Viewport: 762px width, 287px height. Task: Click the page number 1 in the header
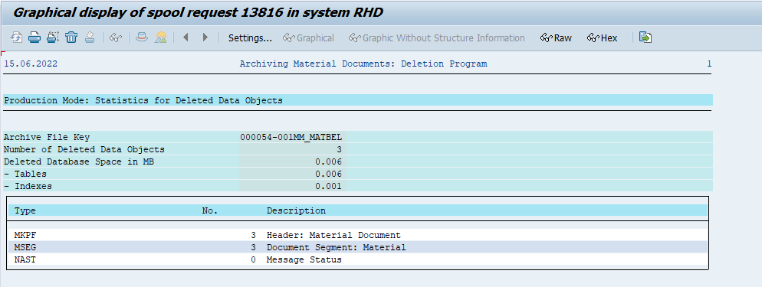(709, 64)
